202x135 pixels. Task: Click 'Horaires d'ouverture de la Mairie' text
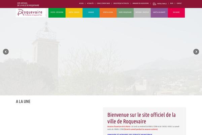[119, 127]
